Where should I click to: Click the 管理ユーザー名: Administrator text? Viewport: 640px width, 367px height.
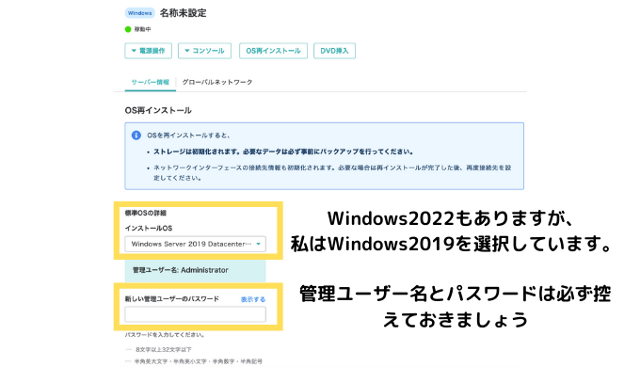(181, 270)
